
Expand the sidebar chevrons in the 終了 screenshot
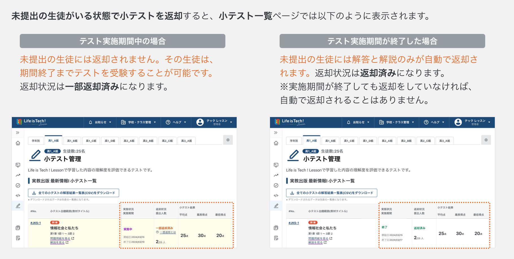(276, 133)
